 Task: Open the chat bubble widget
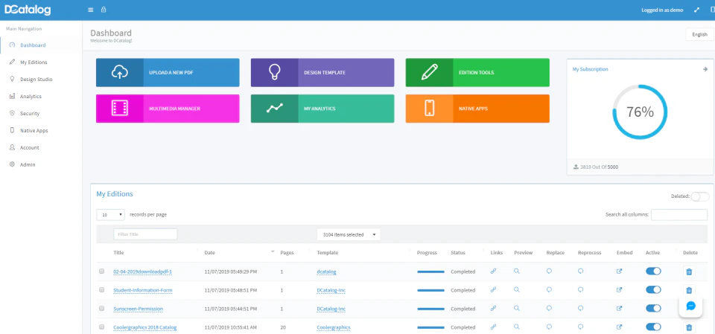point(690,305)
